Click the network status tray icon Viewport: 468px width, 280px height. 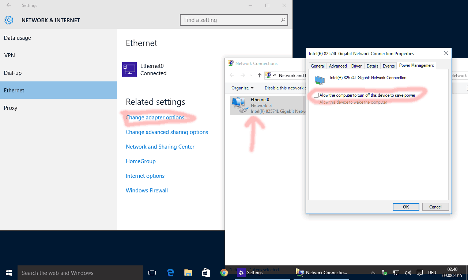[396, 273]
